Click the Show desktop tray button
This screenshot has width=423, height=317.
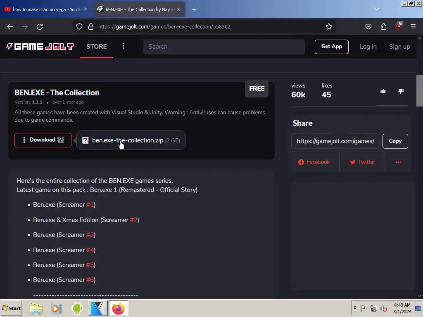point(418,308)
